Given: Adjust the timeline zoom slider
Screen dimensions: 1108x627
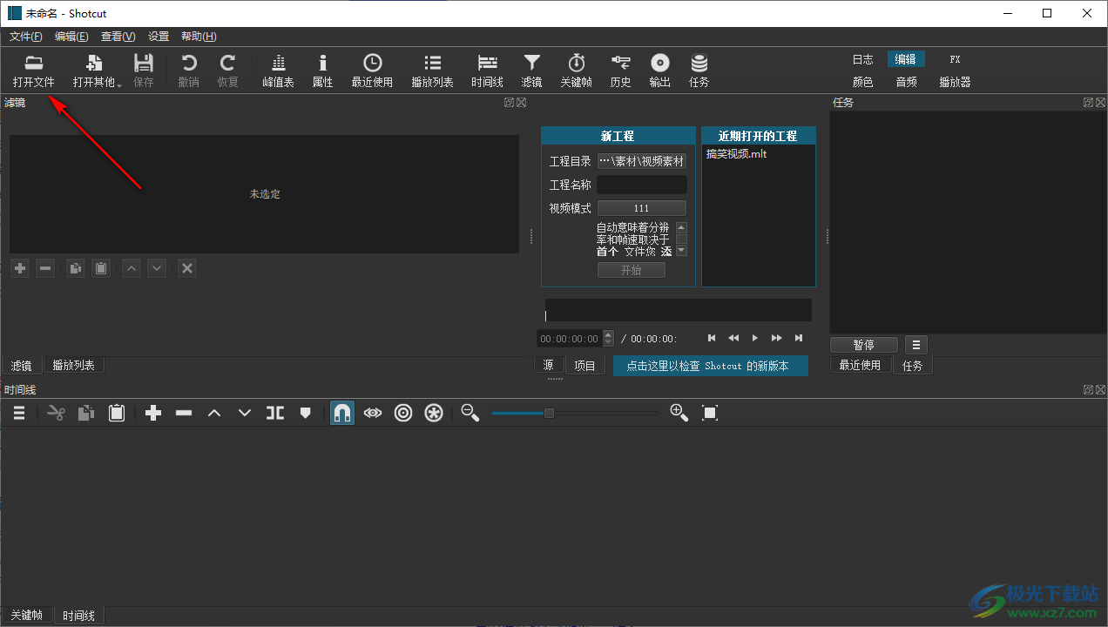Looking at the screenshot, I should (x=575, y=413).
